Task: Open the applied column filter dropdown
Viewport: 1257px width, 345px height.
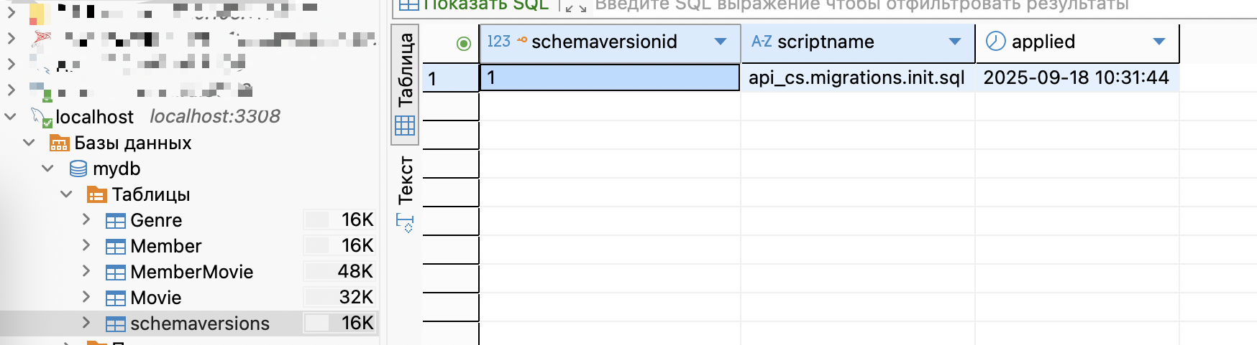Action: 1158,42
